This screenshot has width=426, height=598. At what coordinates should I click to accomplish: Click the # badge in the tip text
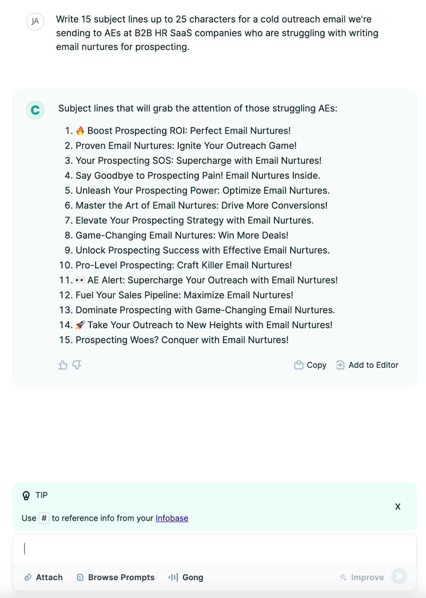click(45, 518)
